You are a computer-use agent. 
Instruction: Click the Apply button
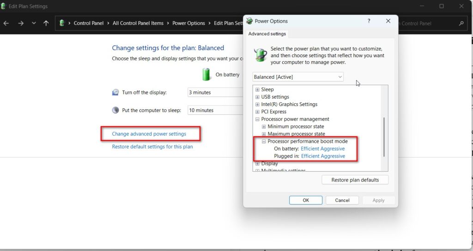(378, 200)
